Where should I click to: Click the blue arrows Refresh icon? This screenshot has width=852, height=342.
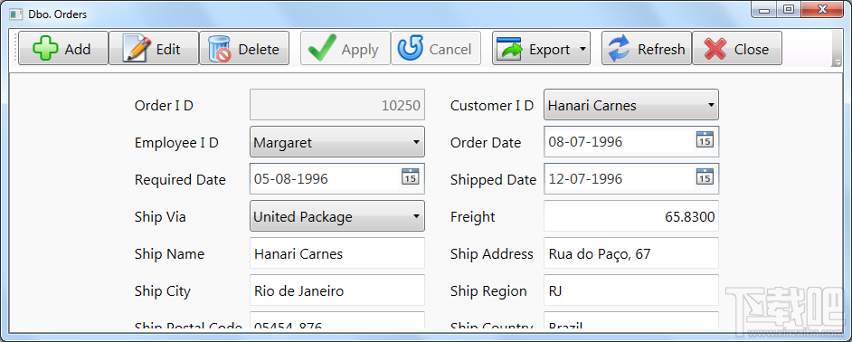click(x=619, y=49)
